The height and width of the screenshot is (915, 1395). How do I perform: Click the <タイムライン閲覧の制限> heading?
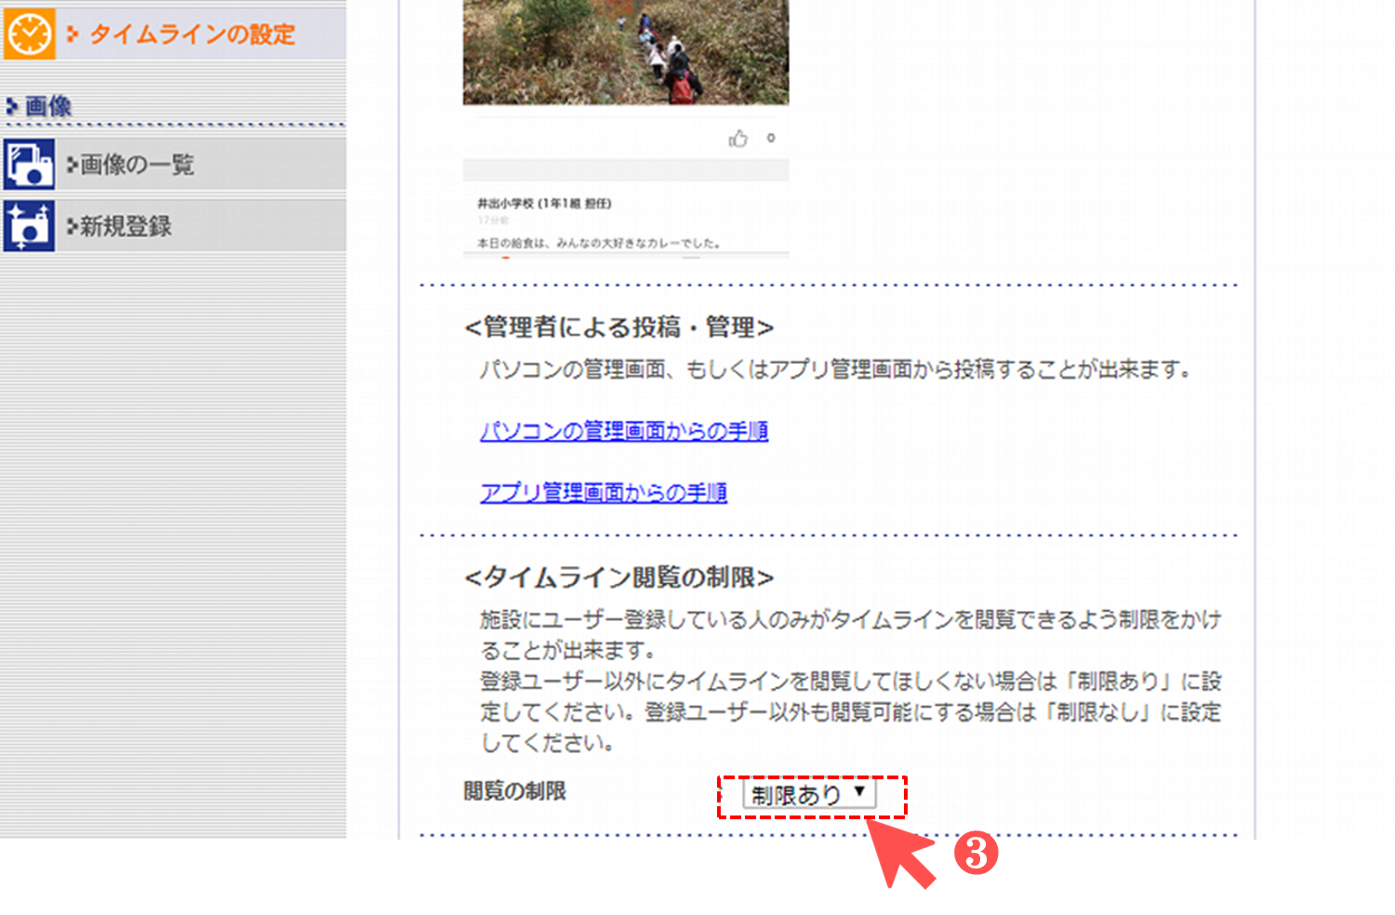pyautogui.click(x=618, y=577)
